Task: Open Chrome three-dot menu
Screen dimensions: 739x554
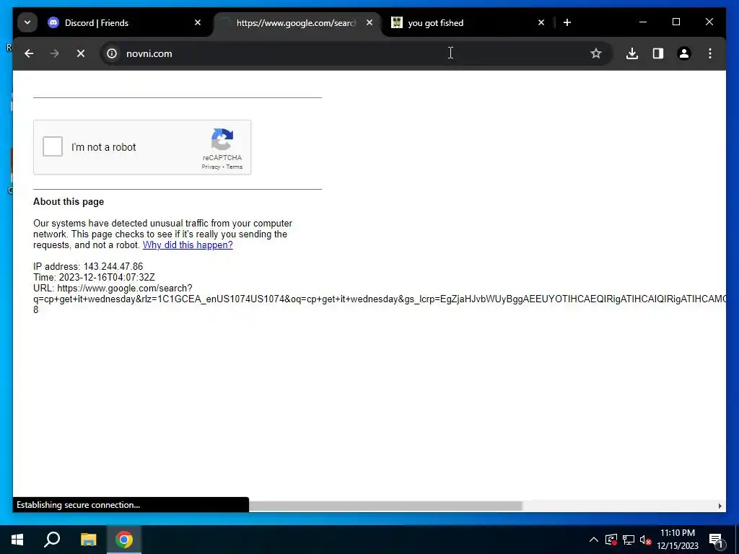Action: pyautogui.click(x=710, y=53)
